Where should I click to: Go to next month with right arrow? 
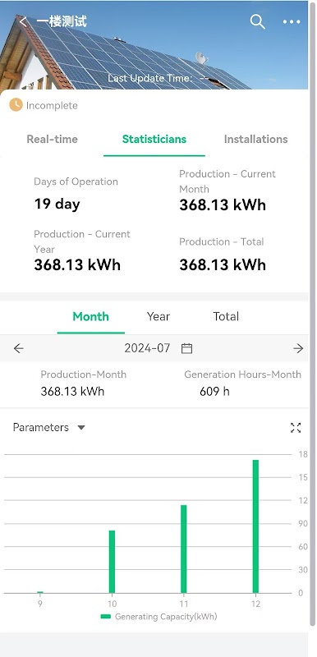pos(298,348)
